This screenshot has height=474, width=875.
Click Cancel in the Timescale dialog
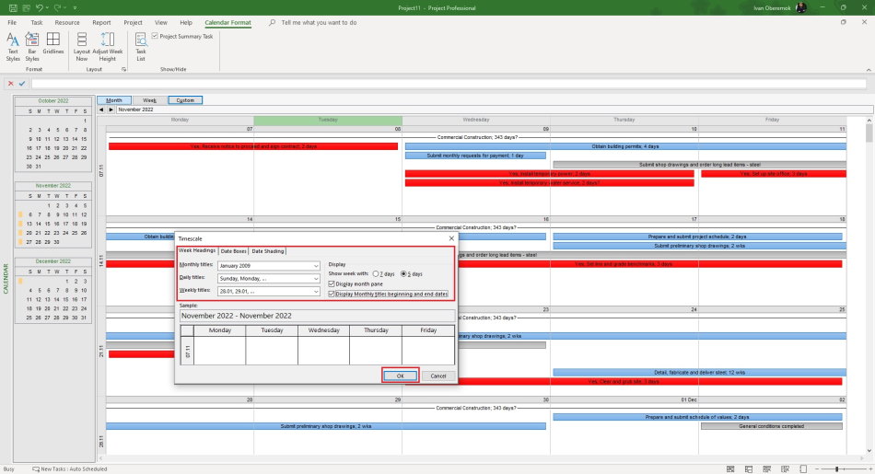coord(438,376)
